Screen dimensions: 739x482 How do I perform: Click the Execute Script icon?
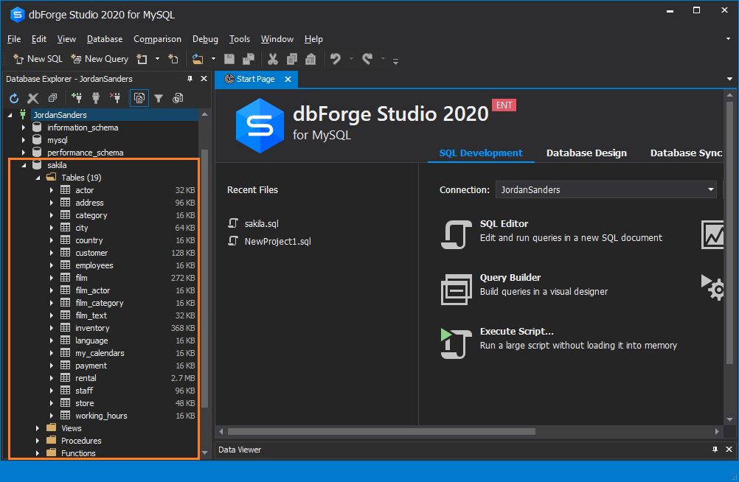point(456,343)
